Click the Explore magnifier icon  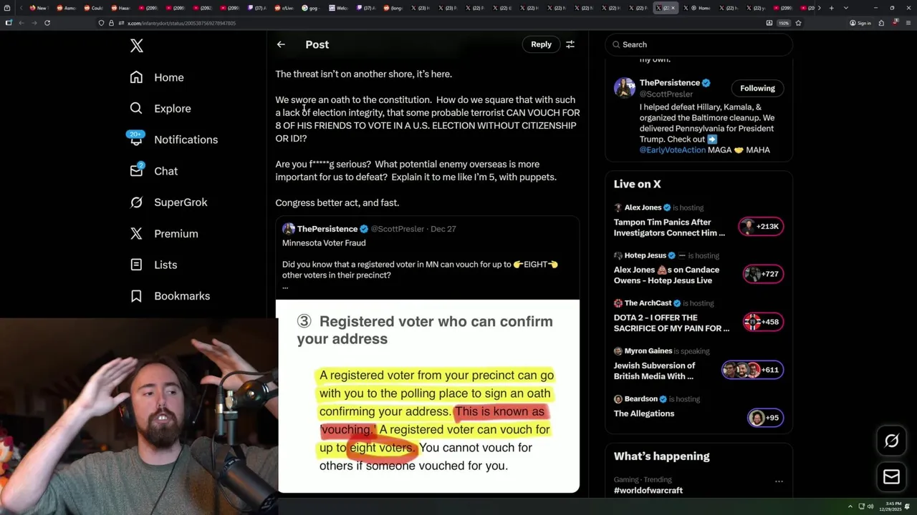pos(136,109)
